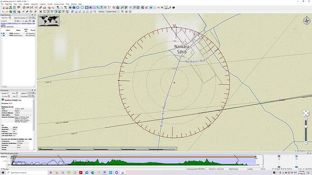The height and width of the screenshot is (175, 312).
Task: Click the map navigation arrows pad
Action: click(x=306, y=113)
